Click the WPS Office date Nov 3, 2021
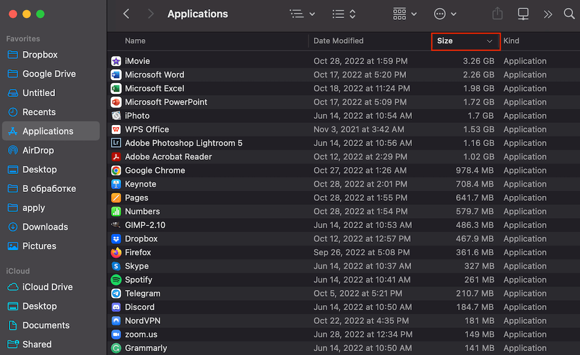Screen dimensions: 580x355 point(359,130)
